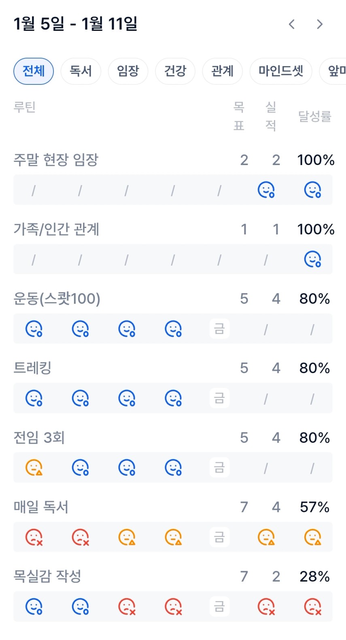Open the 매일 독서 routine title

coord(41,507)
